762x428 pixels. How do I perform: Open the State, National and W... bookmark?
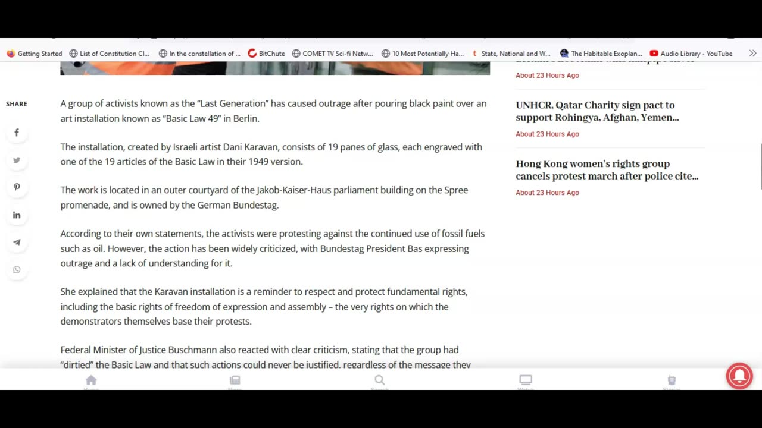click(511, 53)
